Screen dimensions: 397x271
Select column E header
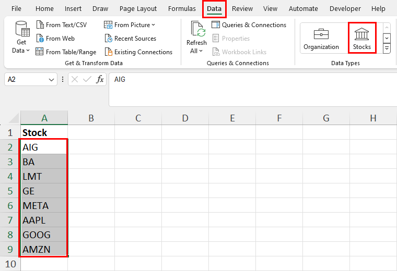pos(232,118)
